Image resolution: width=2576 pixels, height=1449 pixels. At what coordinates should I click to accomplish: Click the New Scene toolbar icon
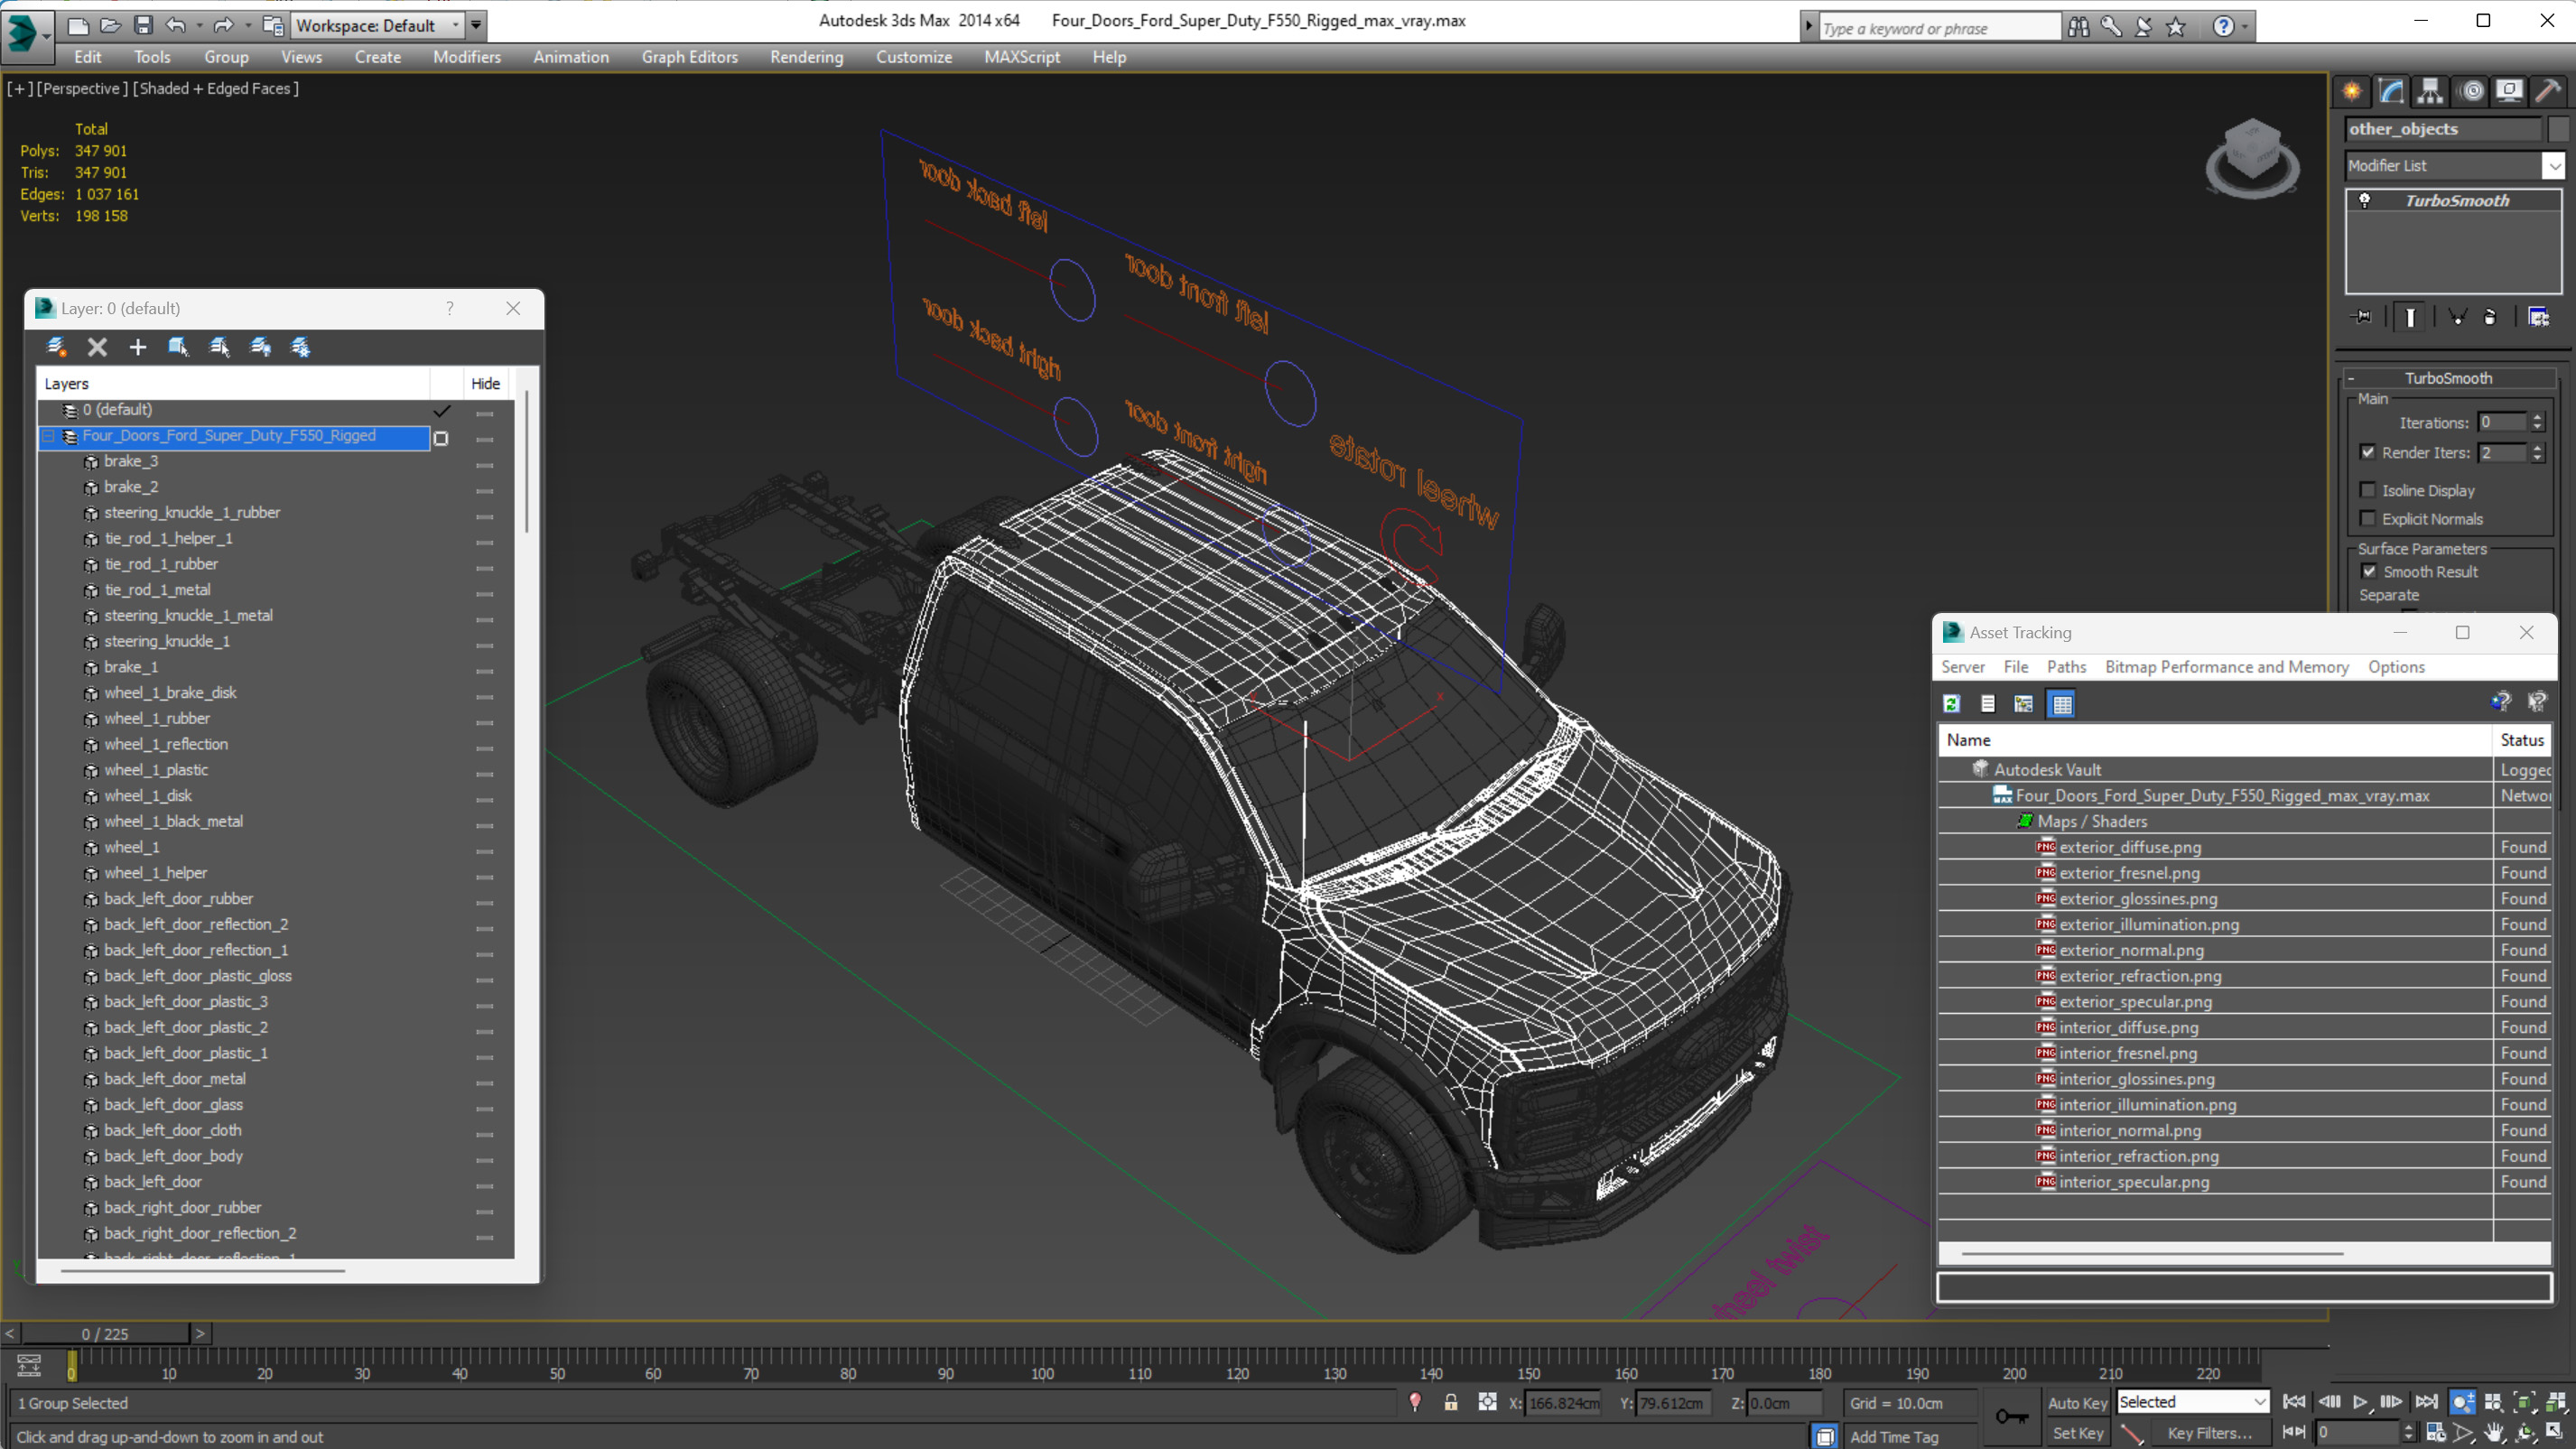click(78, 25)
